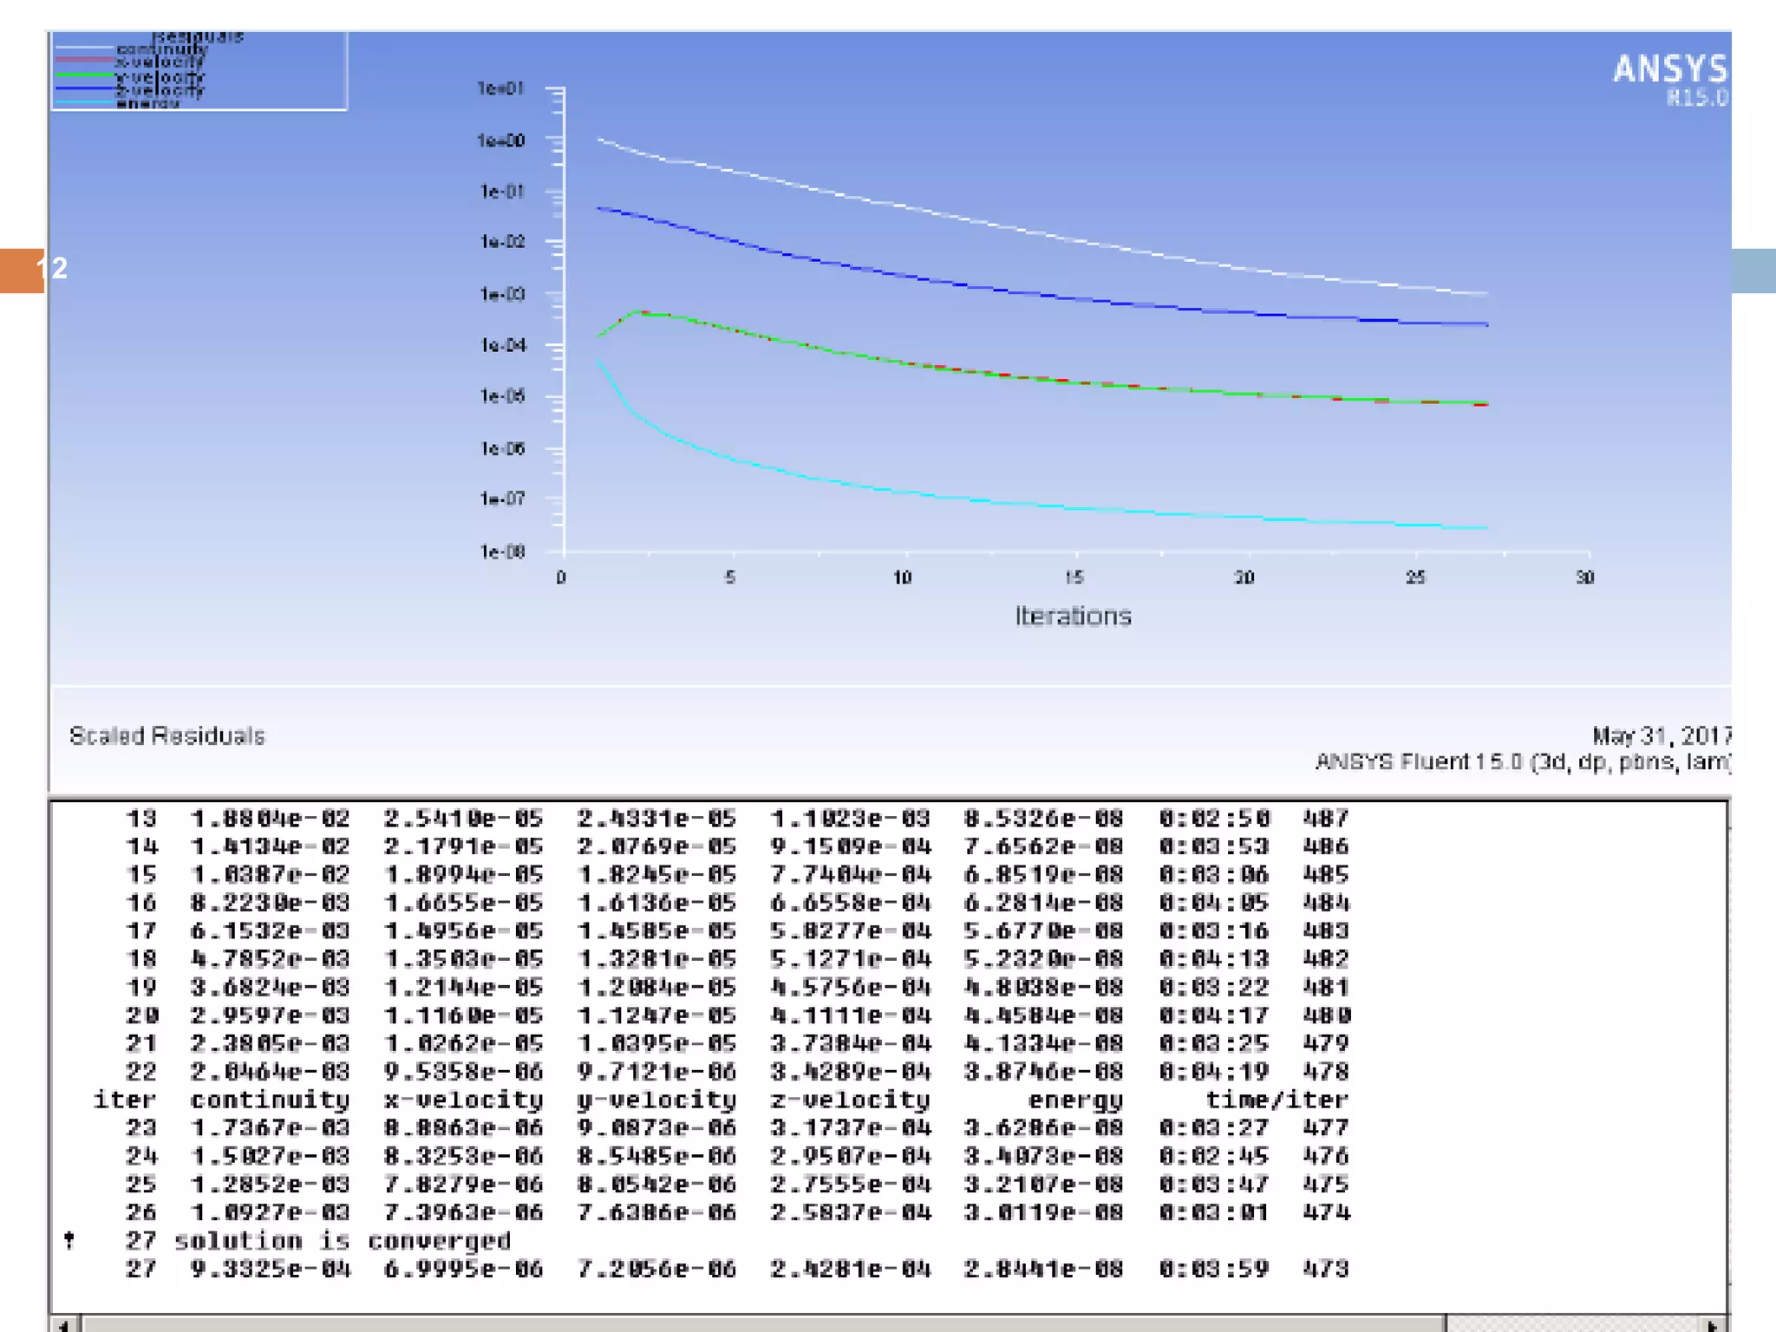1776x1332 pixels.
Task: Click the Residuals legend title
Action: coord(198,36)
